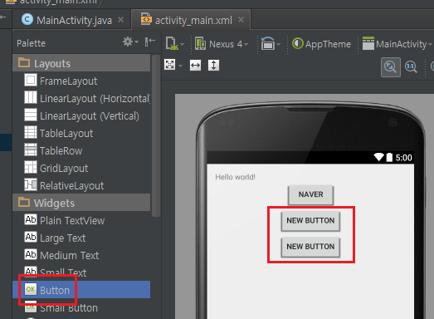Select the activity_main.xml tab
Viewport: 434px width, 319px height.
click(x=191, y=20)
